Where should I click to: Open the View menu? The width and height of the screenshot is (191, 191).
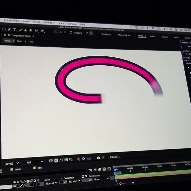(62, 23)
